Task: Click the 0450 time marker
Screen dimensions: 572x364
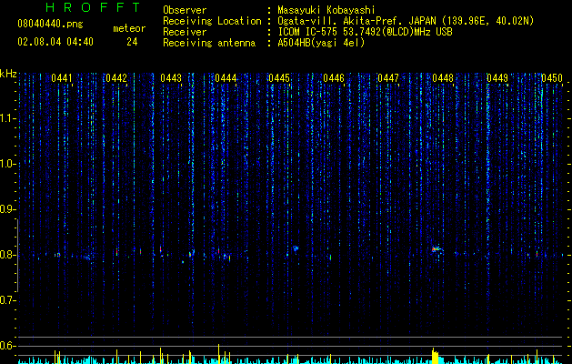Action: pos(552,78)
